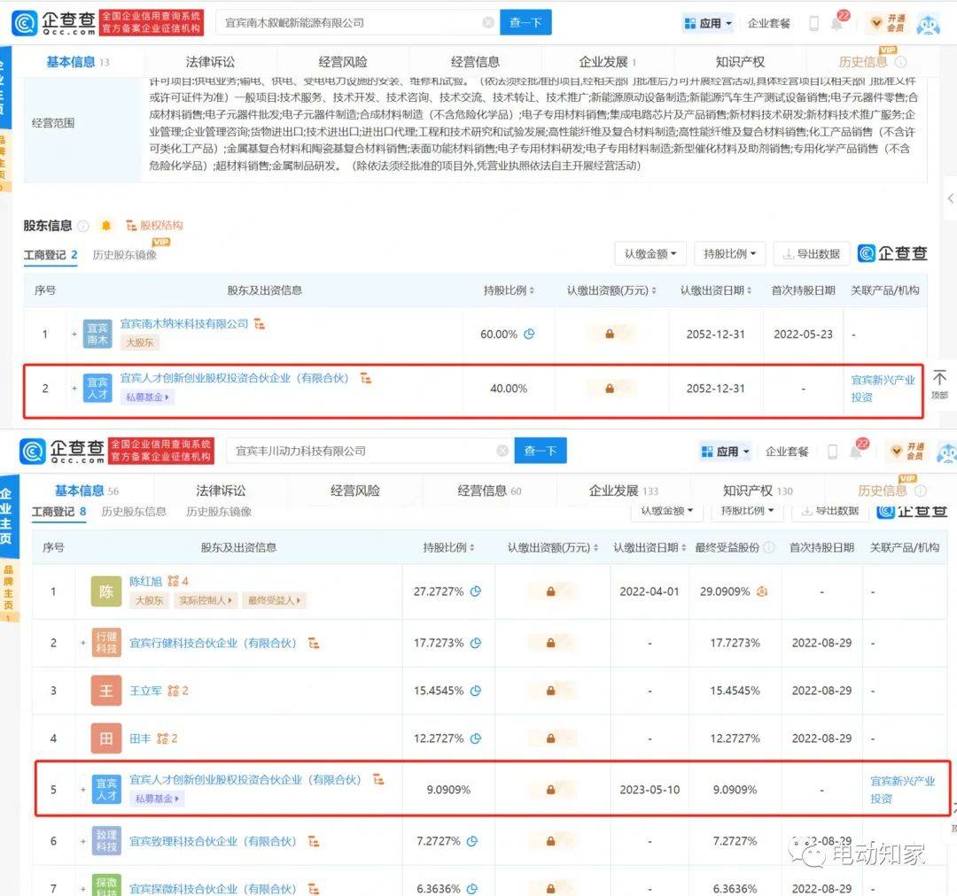Click the lock icon in the 40.00% row

[x=609, y=388]
